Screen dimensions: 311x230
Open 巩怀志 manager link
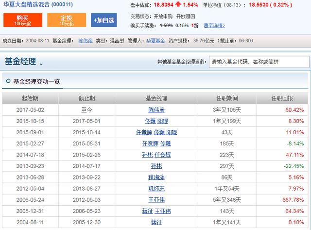[156, 189]
